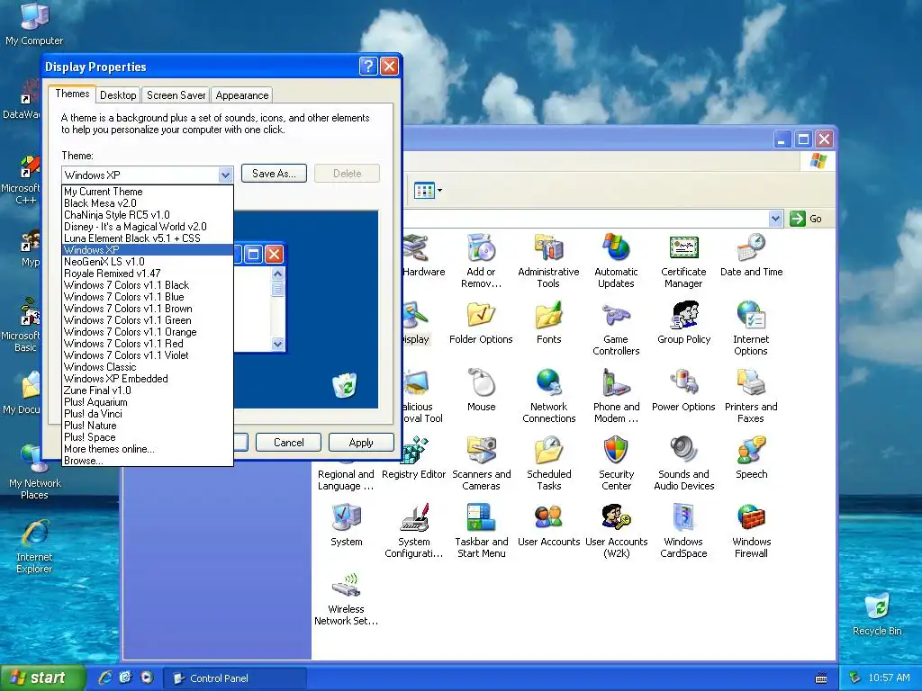Open Mouse settings icon

pos(481,383)
